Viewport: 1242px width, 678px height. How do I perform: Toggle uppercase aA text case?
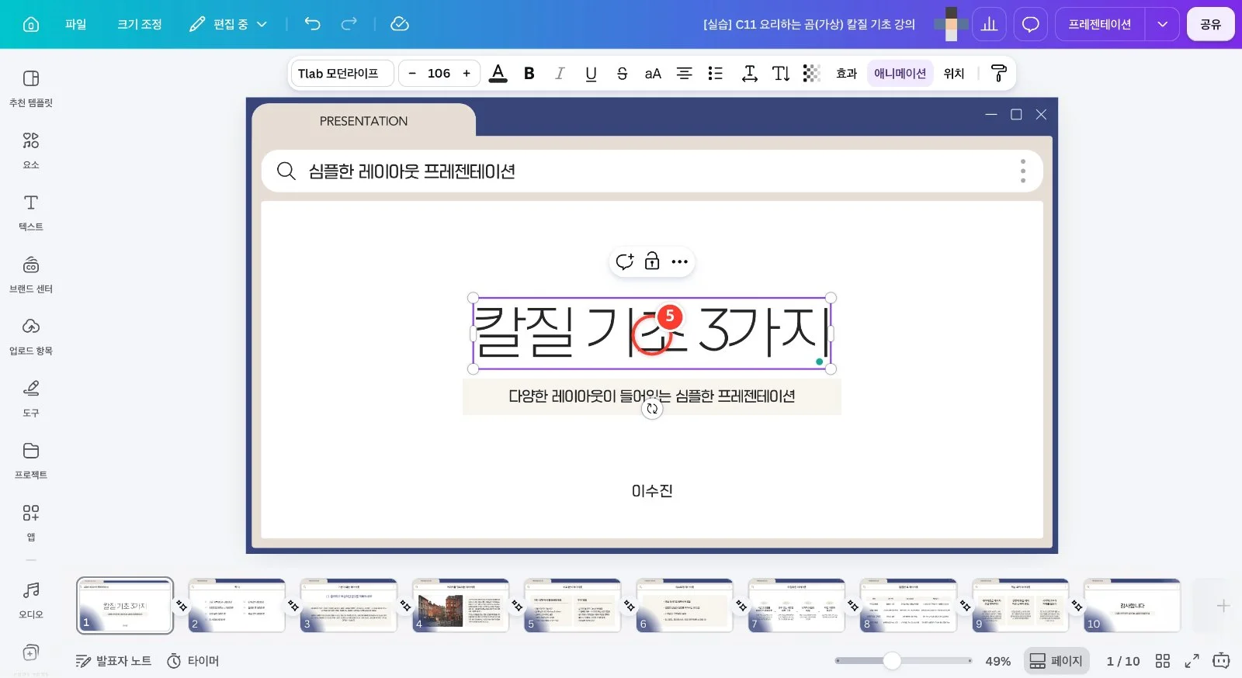[x=653, y=74]
